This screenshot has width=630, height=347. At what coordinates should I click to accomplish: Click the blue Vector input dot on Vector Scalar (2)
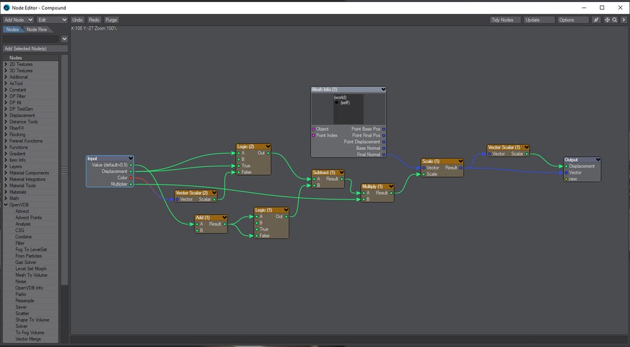(x=177, y=200)
